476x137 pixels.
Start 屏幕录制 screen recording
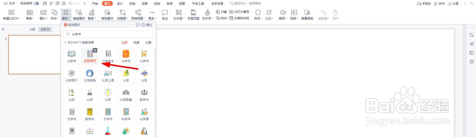pyautogui.click(x=307, y=15)
